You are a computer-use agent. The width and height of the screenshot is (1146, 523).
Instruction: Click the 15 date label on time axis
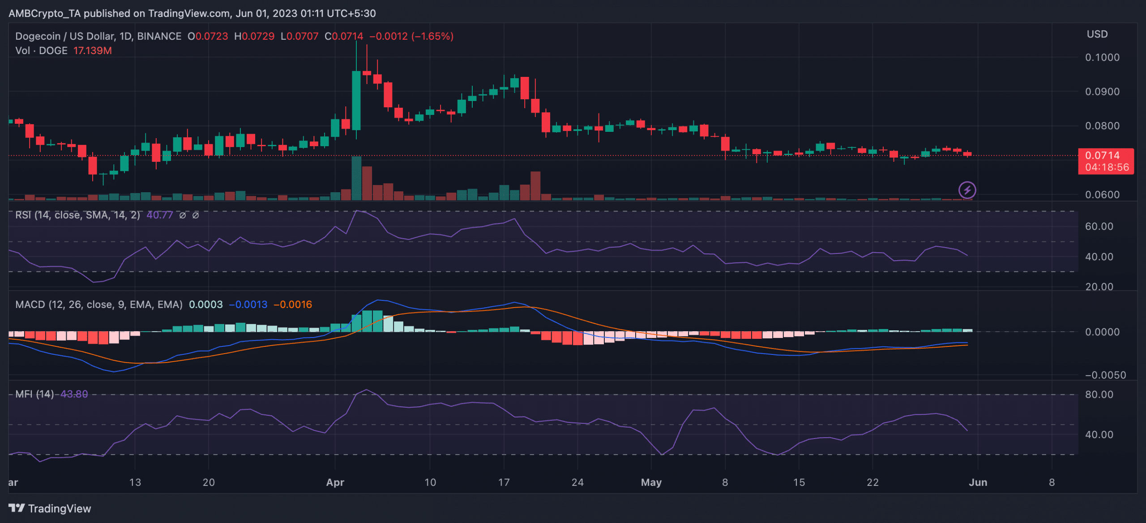click(799, 482)
